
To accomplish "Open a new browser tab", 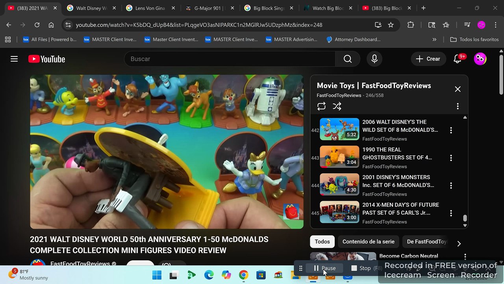I will pyautogui.click(x=423, y=8).
